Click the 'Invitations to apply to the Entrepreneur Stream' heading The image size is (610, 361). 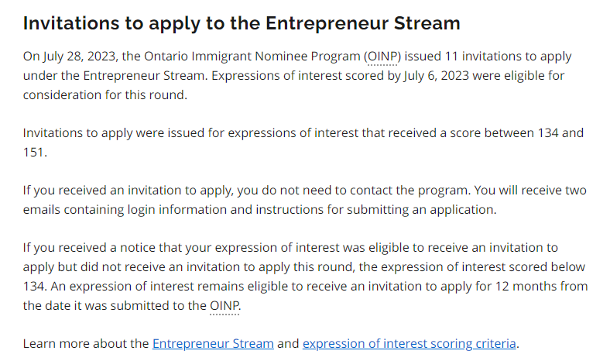pos(242,23)
